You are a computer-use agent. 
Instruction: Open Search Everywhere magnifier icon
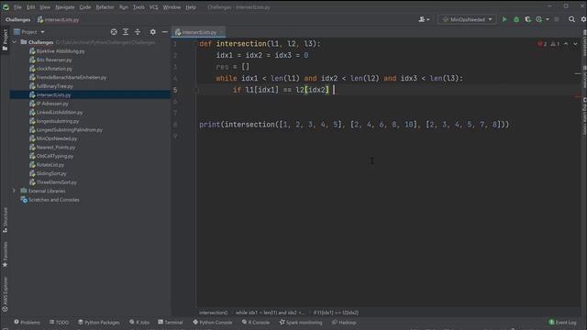[571, 19]
